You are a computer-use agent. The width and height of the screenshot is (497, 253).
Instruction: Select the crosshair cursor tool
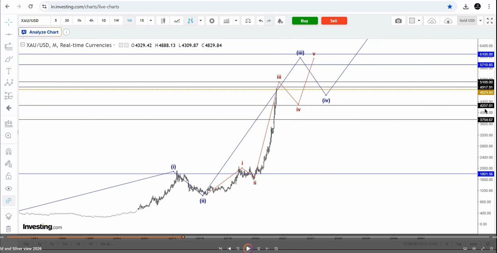8,22
